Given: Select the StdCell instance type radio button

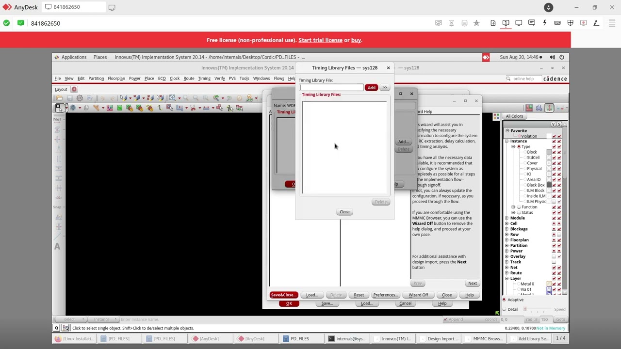Looking at the screenshot, I should tap(525, 158).
